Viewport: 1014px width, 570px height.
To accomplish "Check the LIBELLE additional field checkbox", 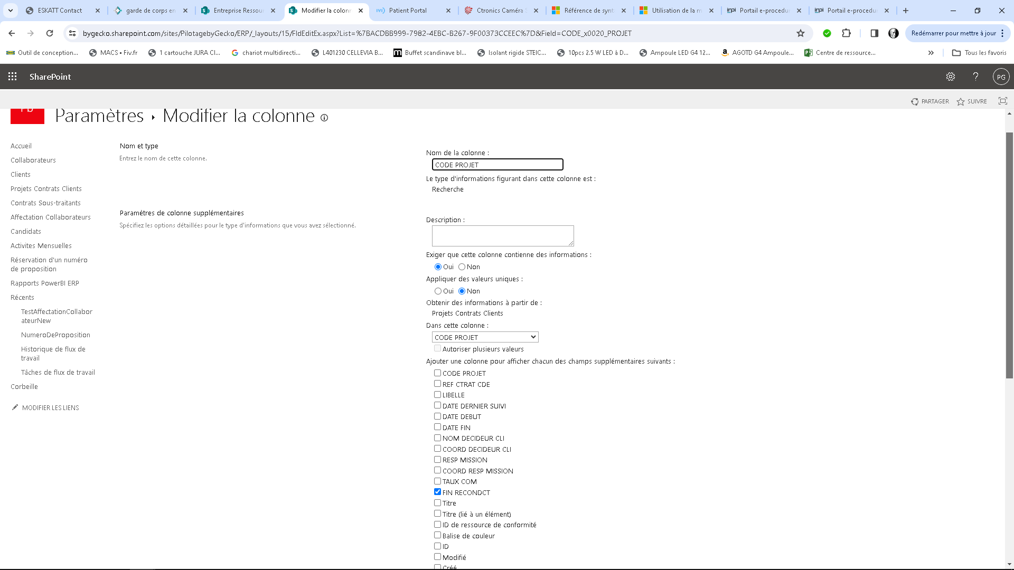I will (437, 395).
